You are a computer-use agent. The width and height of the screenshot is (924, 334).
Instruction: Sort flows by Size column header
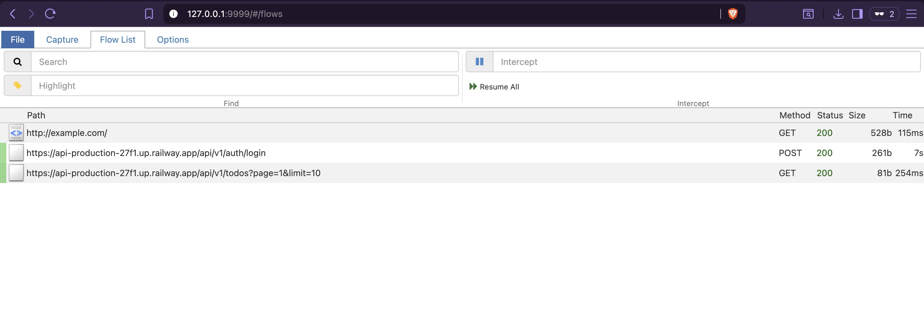856,115
